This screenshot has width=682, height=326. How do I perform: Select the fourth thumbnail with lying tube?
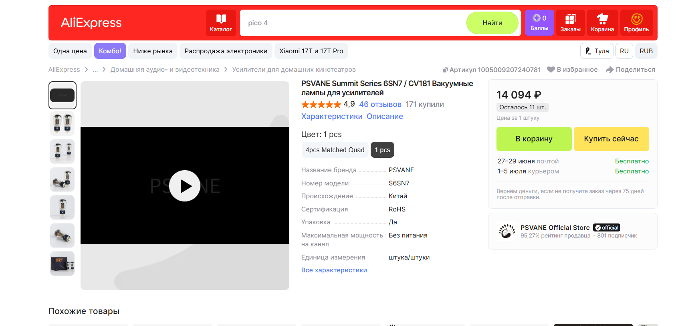click(x=63, y=179)
